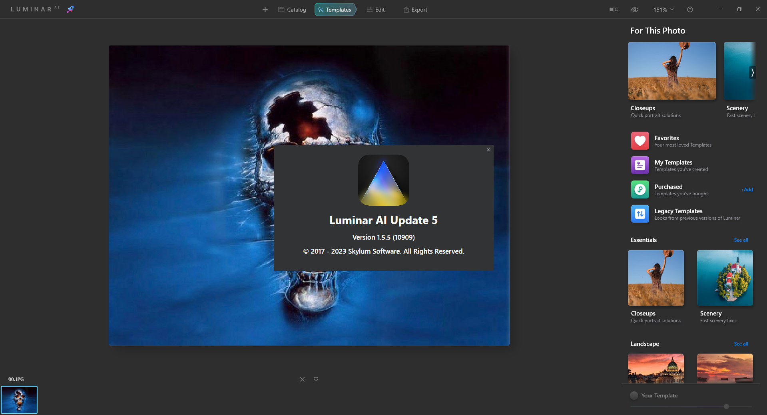Open the Edit tab
This screenshot has width=767, height=415.
coord(376,10)
